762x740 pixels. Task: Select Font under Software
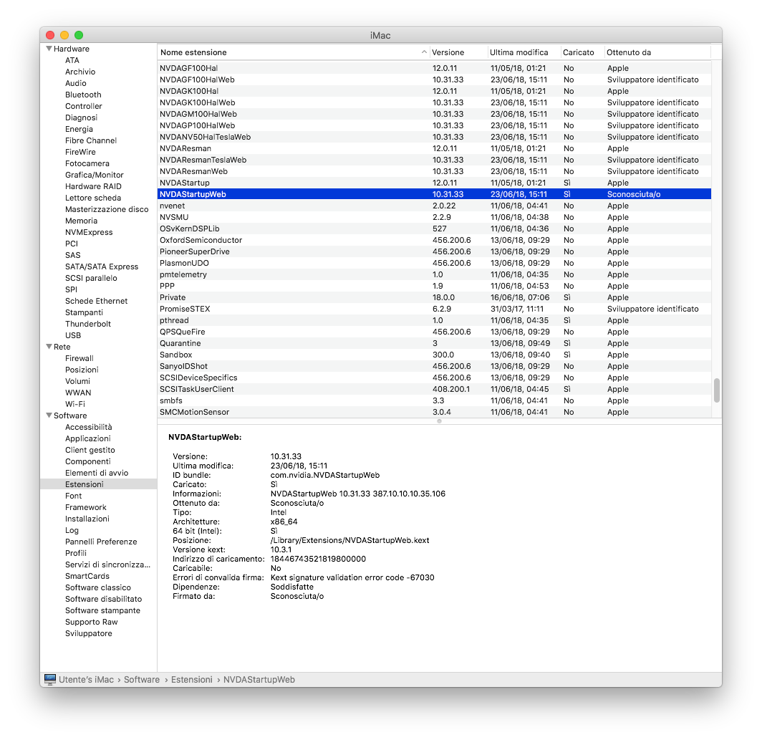tap(73, 496)
